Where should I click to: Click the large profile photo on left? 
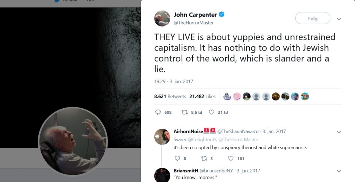(x=73, y=142)
